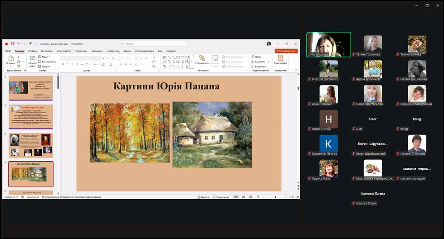
Task: Click the Надстройки add-ins icon
Action: click(x=280, y=59)
